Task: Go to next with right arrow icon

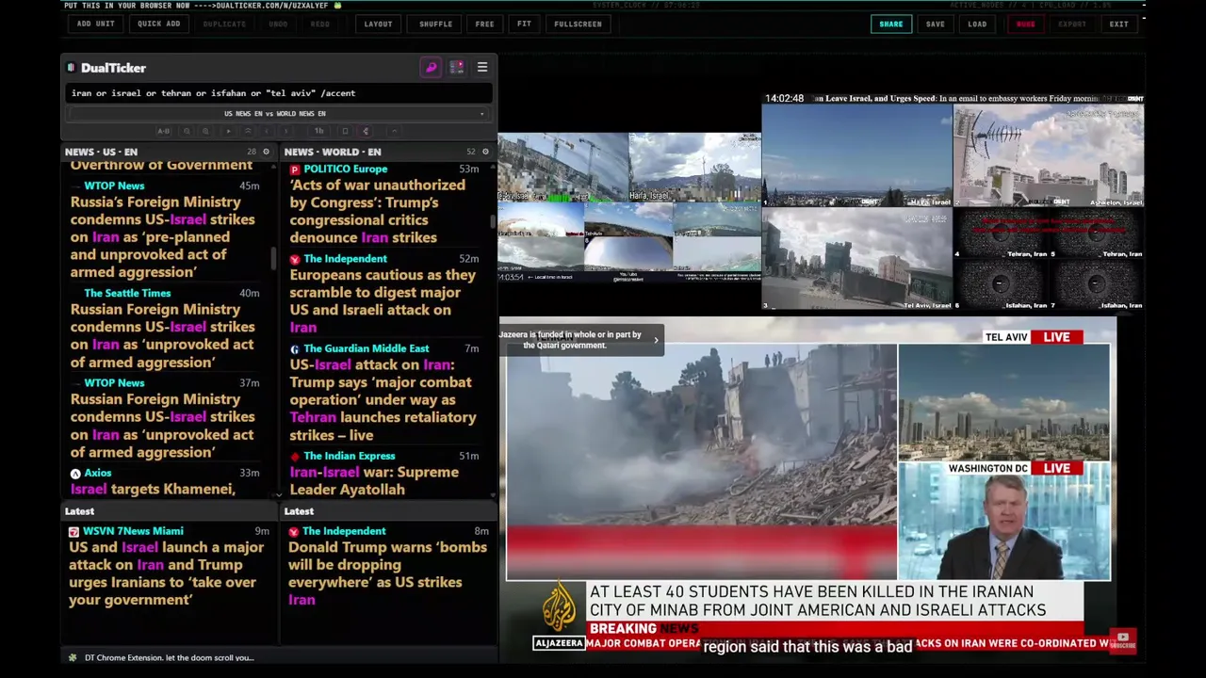Action: click(x=286, y=131)
